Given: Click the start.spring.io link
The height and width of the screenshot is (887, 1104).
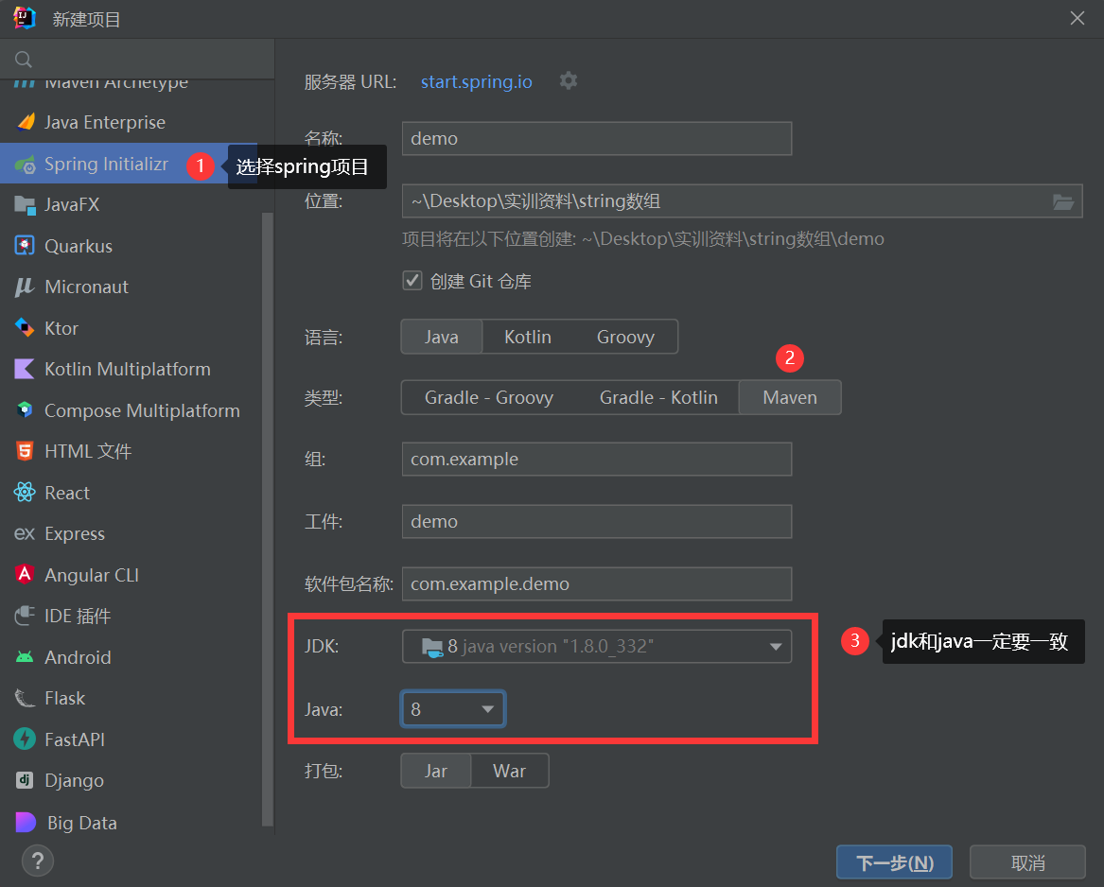Looking at the screenshot, I should [476, 81].
